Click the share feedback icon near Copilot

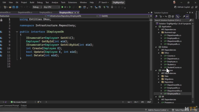[192, 7]
